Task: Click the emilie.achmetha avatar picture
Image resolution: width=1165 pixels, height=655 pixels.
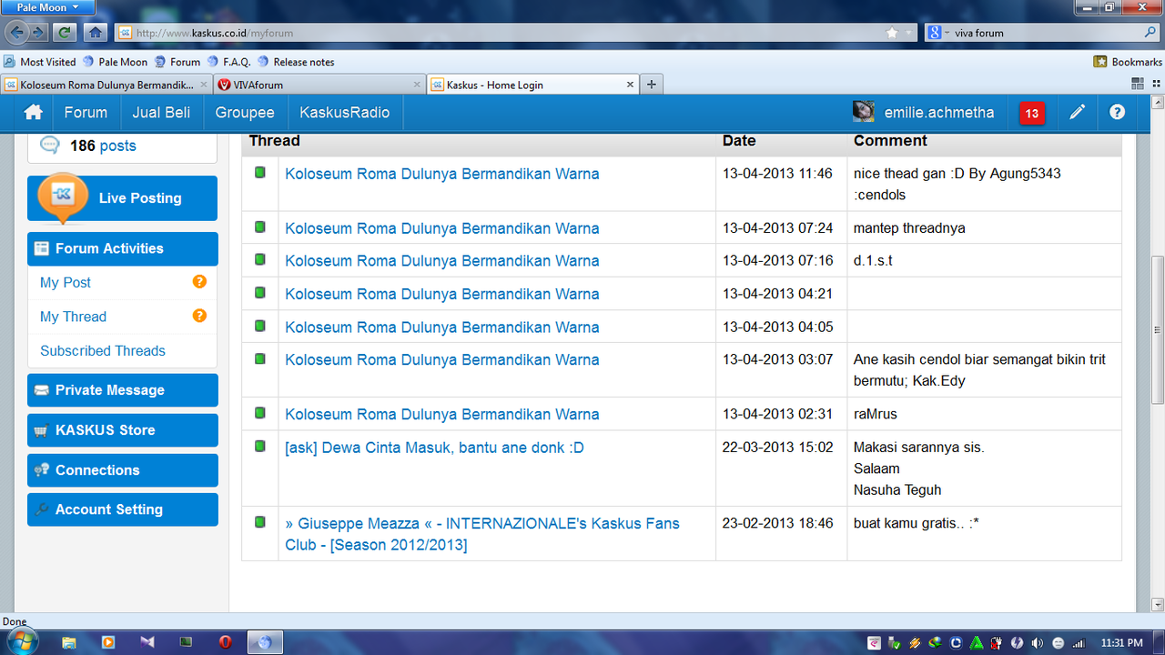Action: click(864, 112)
